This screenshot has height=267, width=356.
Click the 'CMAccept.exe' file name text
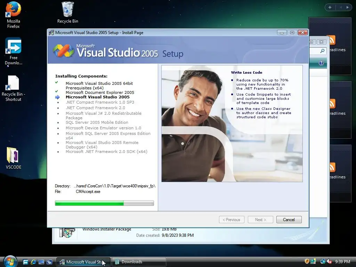(88, 192)
